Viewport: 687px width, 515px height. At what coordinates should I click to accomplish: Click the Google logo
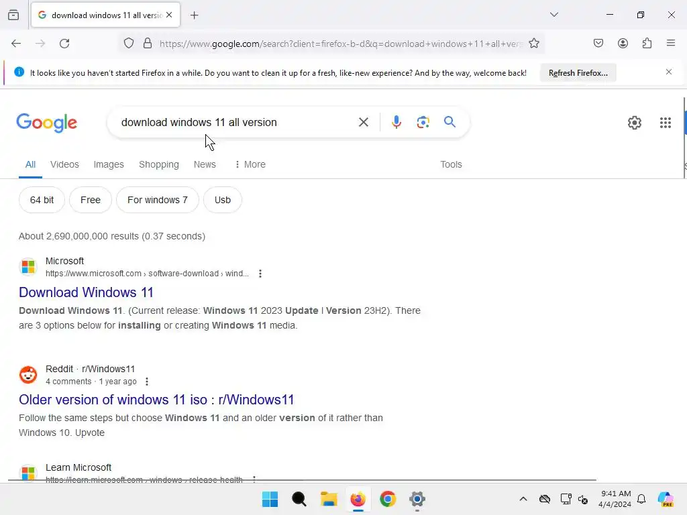[x=46, y=123]
